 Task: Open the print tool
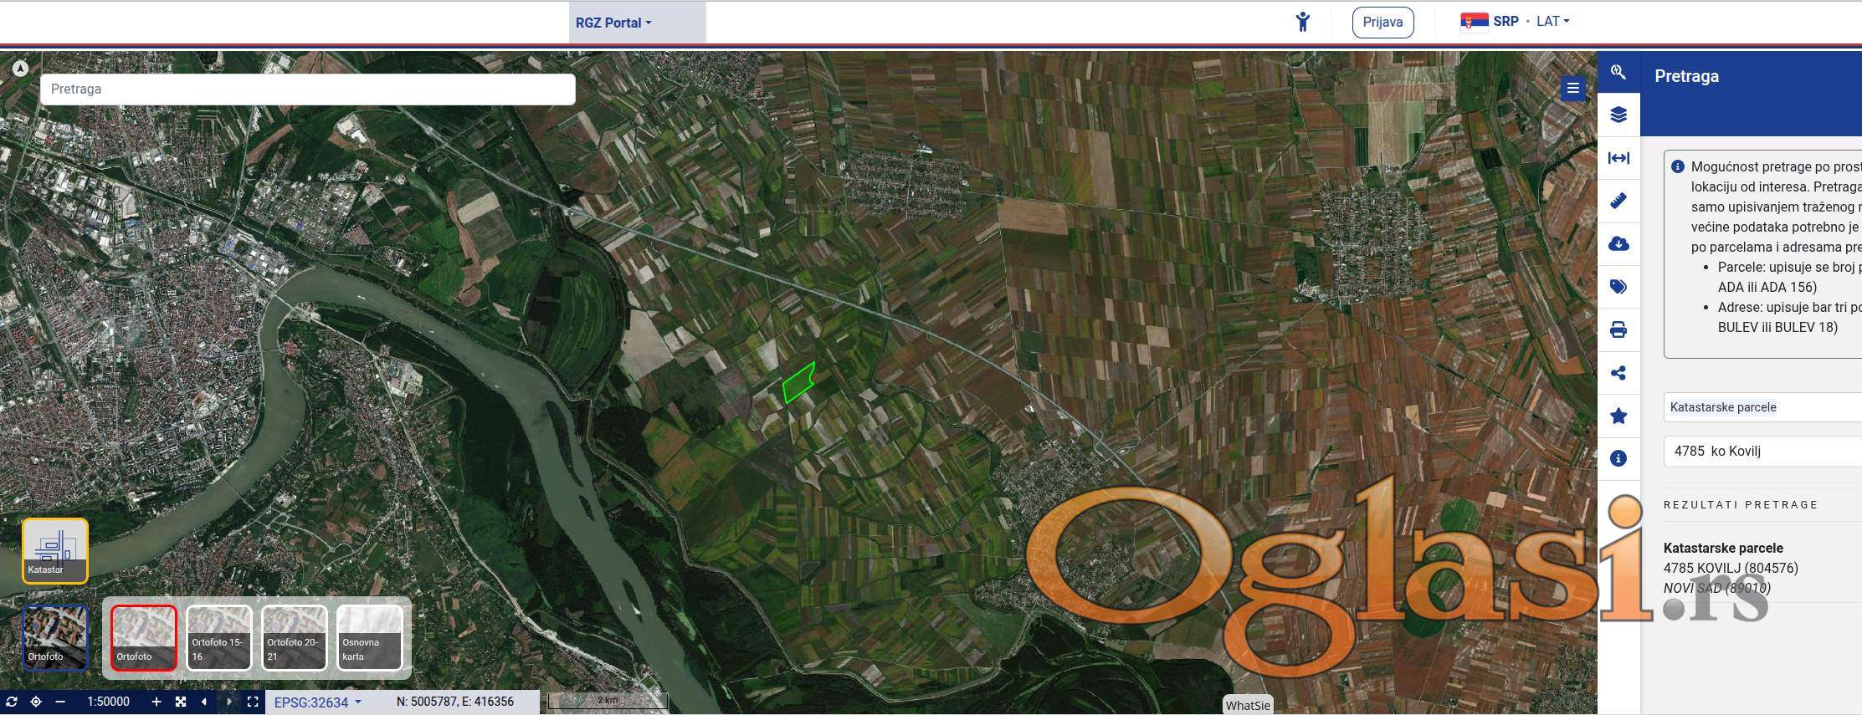1618,330
